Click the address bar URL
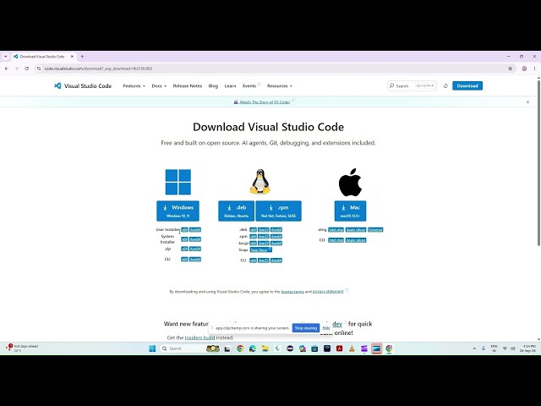541x406 pixels. [x=98, y=69]
